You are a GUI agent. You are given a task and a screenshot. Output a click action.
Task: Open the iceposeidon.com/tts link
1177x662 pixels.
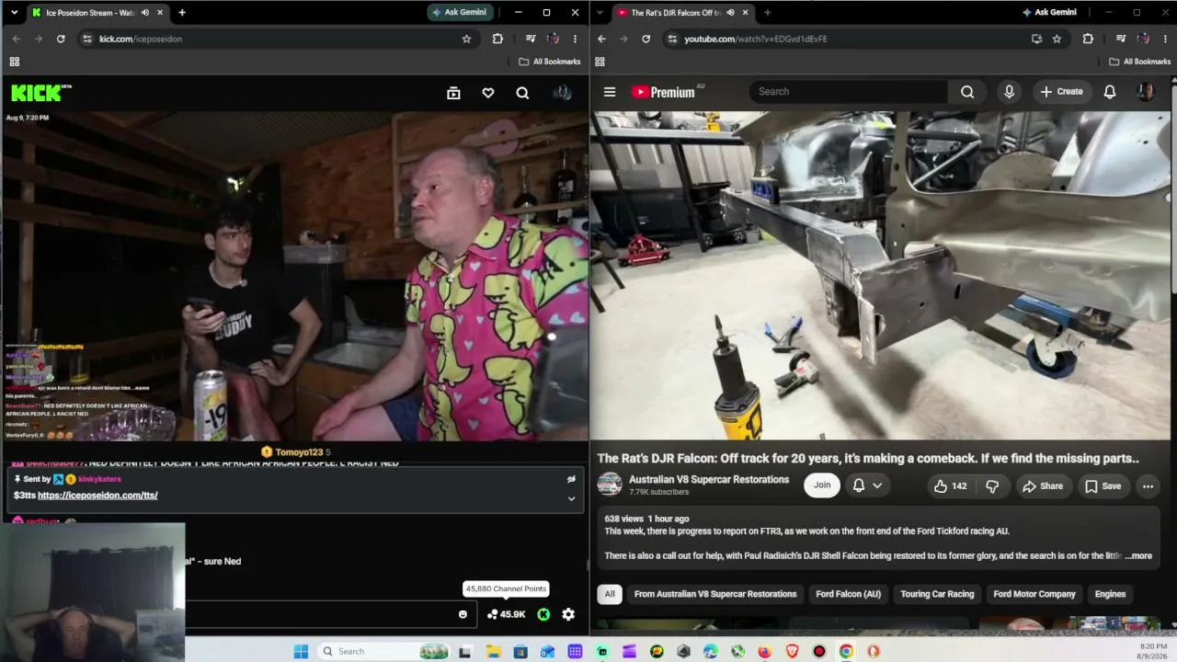pyautogui.click(x=97, y=495)
